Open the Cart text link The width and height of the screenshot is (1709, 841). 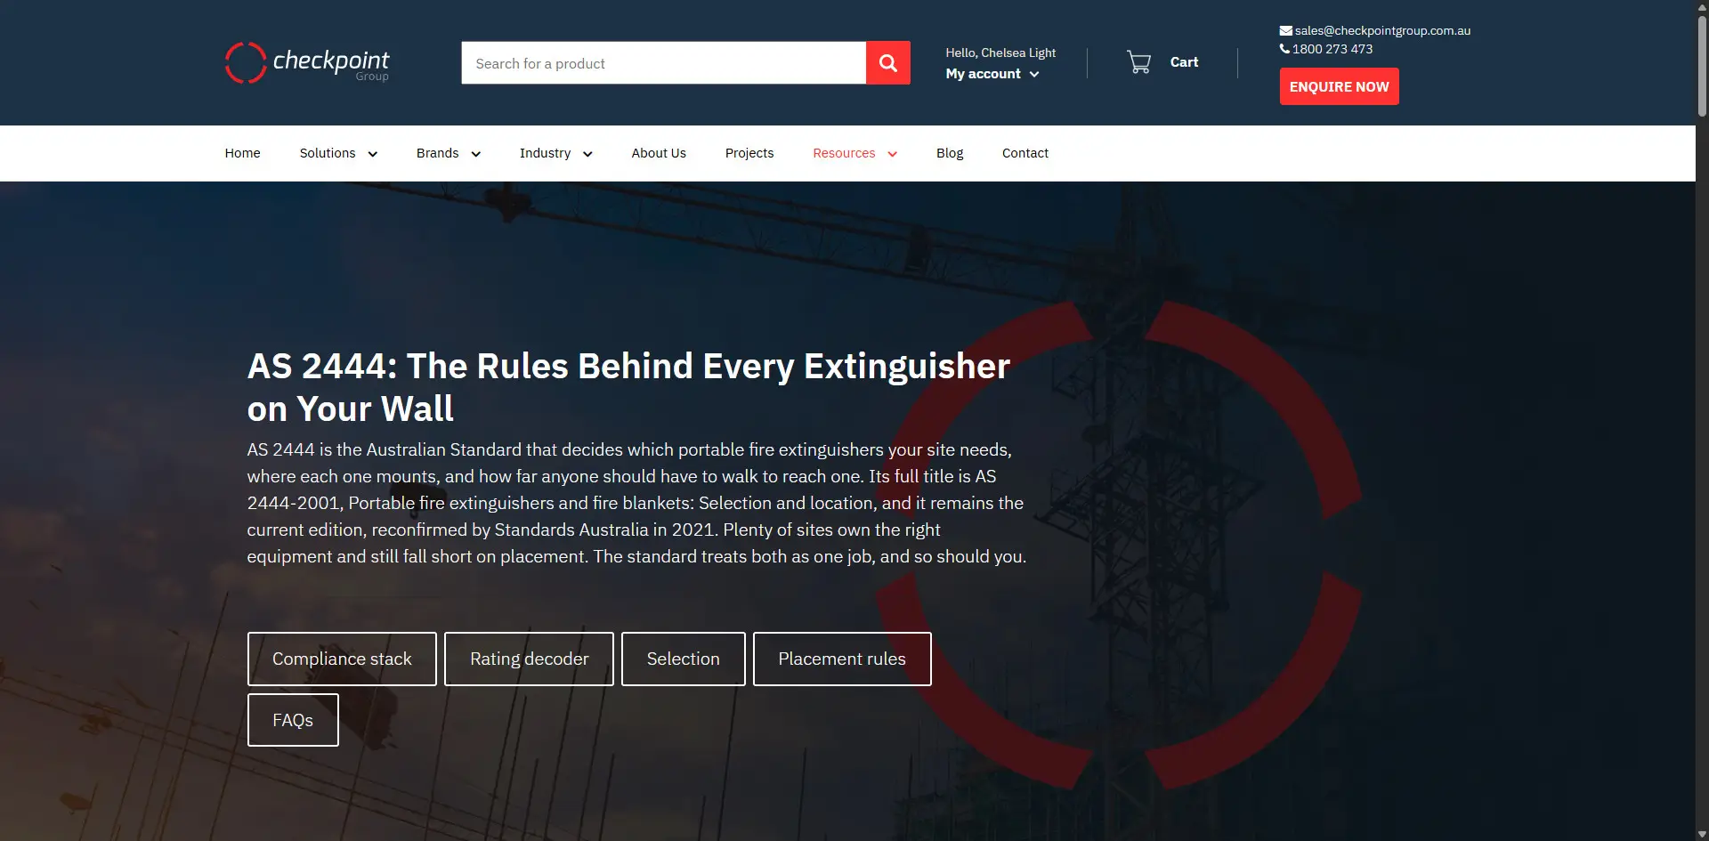(1184, 62)
